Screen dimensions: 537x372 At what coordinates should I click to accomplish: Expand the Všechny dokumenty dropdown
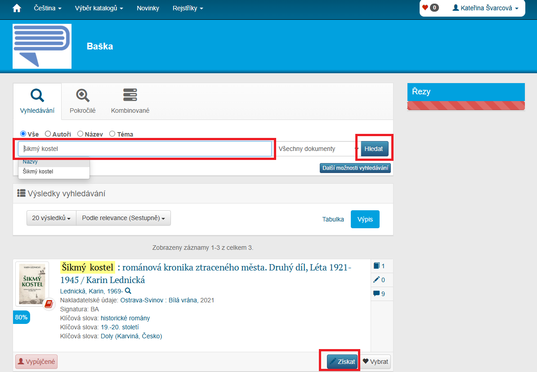click(x=318, y=149)
